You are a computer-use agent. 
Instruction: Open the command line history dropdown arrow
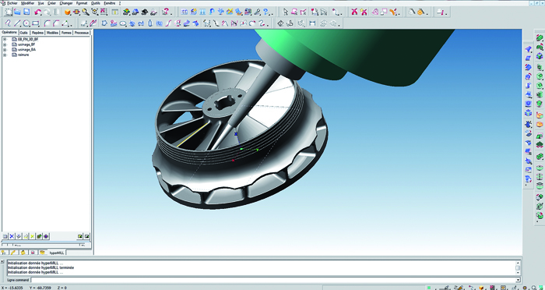tap(519, 280)
